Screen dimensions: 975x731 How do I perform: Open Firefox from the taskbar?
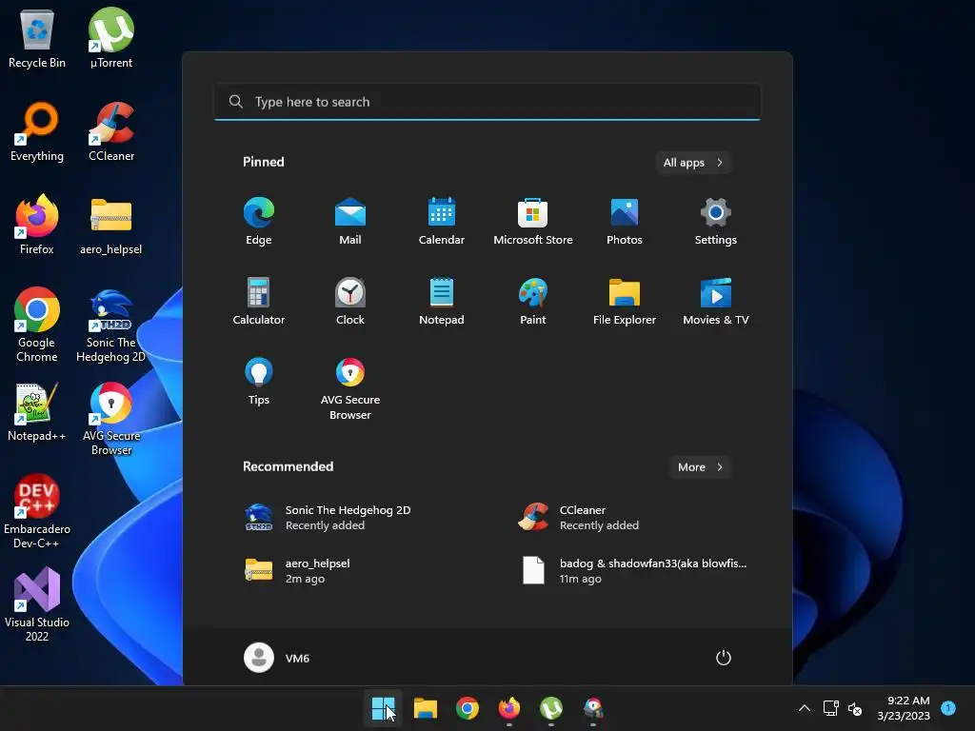[509, 708]
